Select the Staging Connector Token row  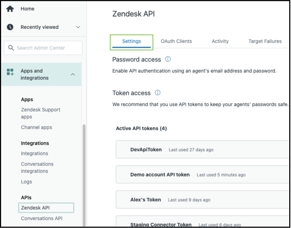click(x=202, y=221)
